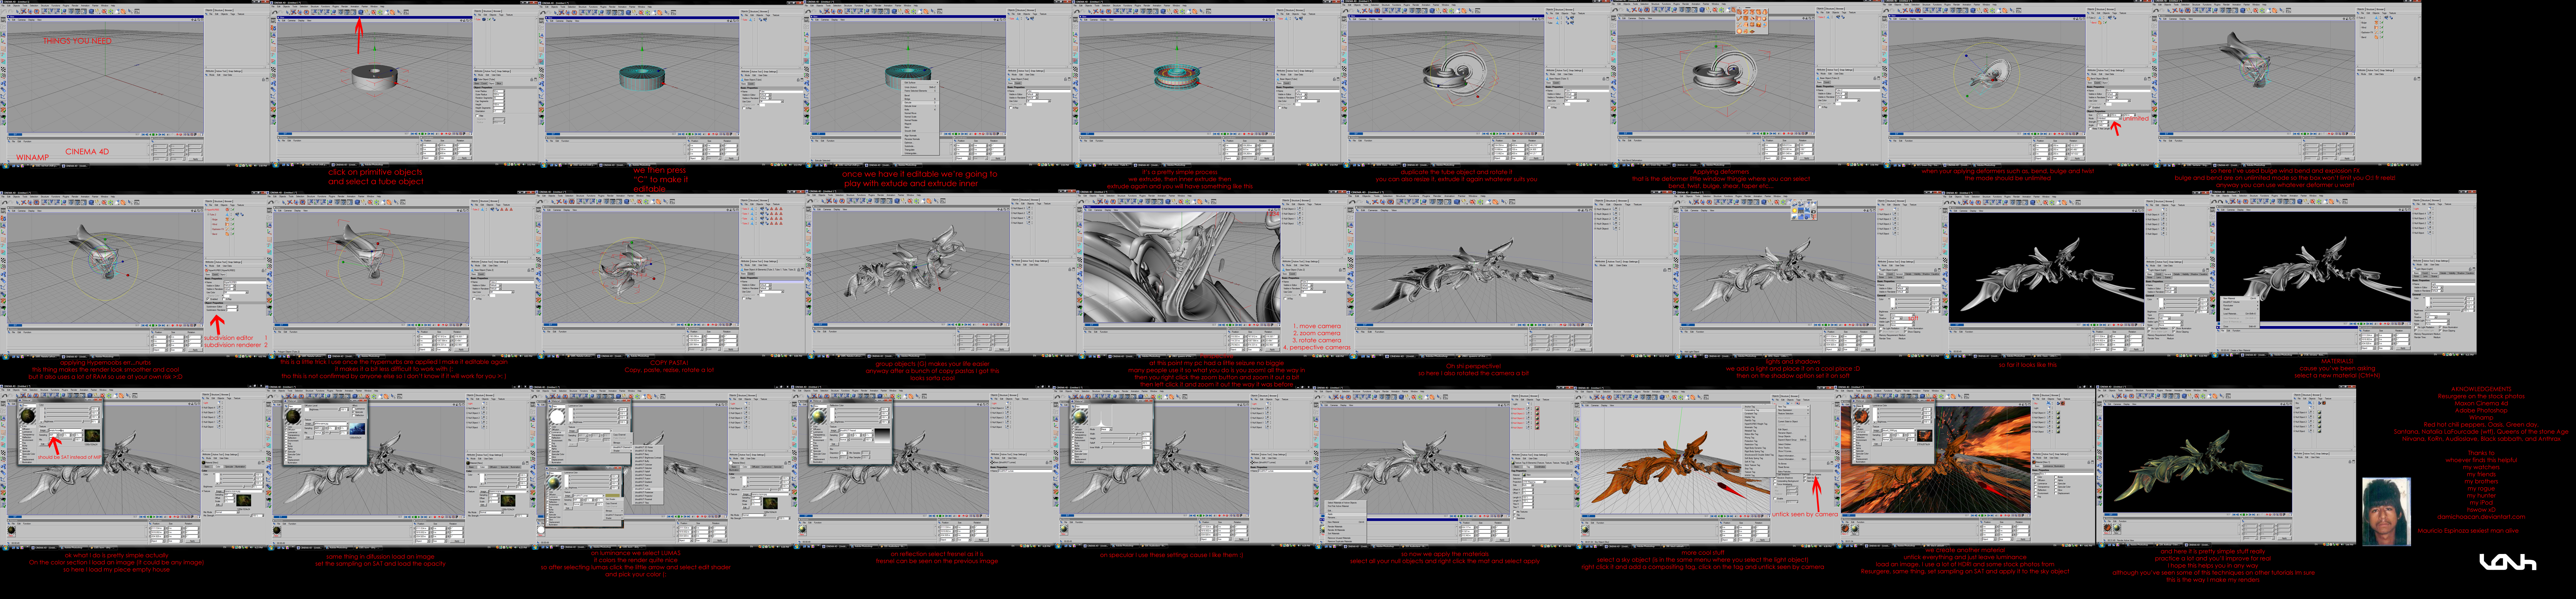
Task: Expand Null Object 4 in fire-sky screenshot
Action: pyautogui.click(x=2033, y=413)
